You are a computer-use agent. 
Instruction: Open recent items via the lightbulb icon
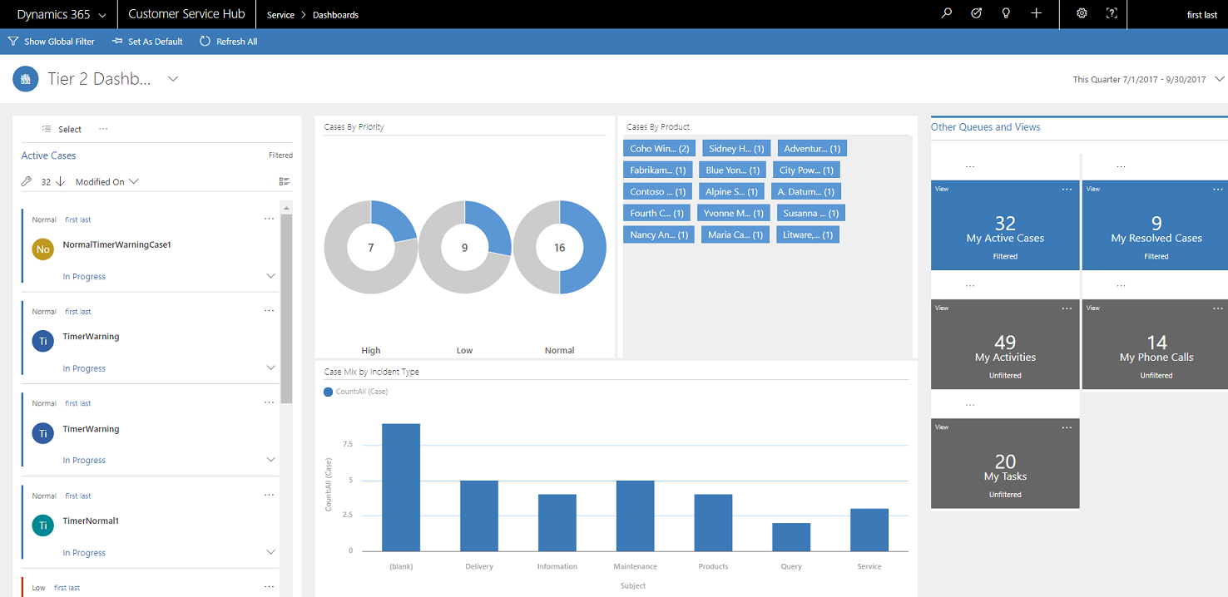click(x=1006, y=14)
